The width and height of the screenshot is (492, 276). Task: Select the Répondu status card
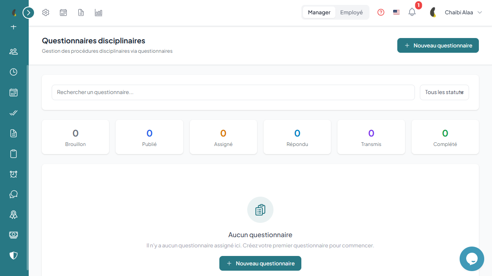click(297, 137)
